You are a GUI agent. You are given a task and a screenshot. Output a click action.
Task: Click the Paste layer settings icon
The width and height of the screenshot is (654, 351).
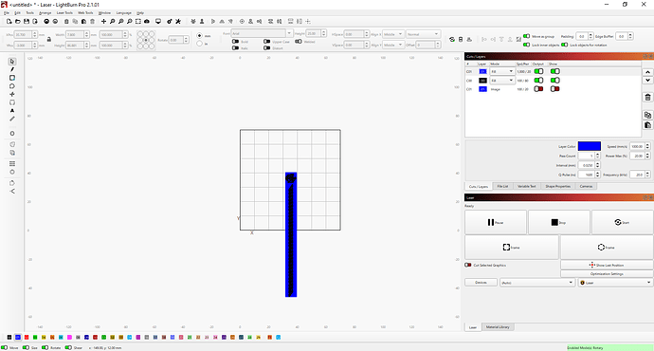(647, 125)
